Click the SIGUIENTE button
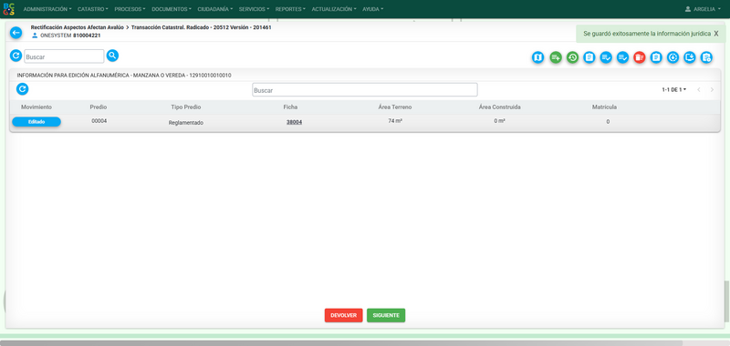730x346 pixels. coord(386,315)
